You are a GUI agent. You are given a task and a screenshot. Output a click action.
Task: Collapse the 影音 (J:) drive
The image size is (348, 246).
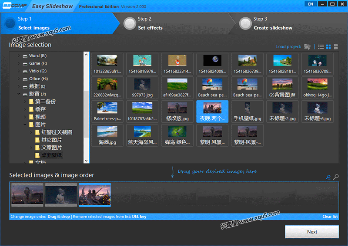(x=19, y=94)
